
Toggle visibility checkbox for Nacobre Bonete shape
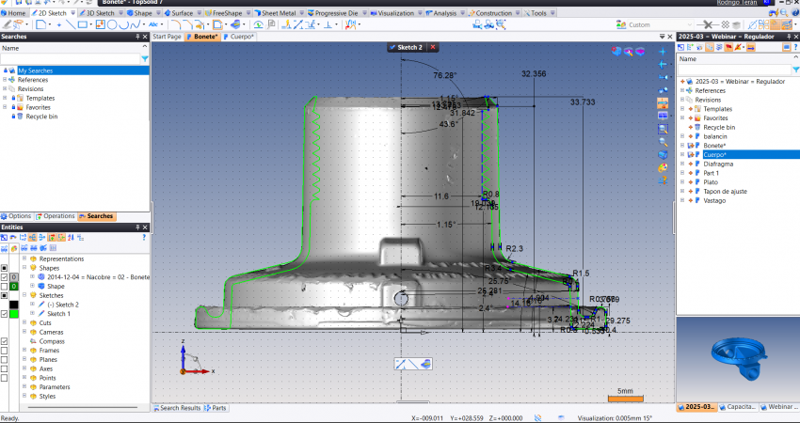tap(5, 276)
